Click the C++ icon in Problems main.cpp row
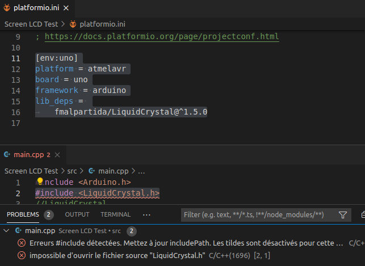The width and height of the screenshot is (365, 266). point(18,231)
